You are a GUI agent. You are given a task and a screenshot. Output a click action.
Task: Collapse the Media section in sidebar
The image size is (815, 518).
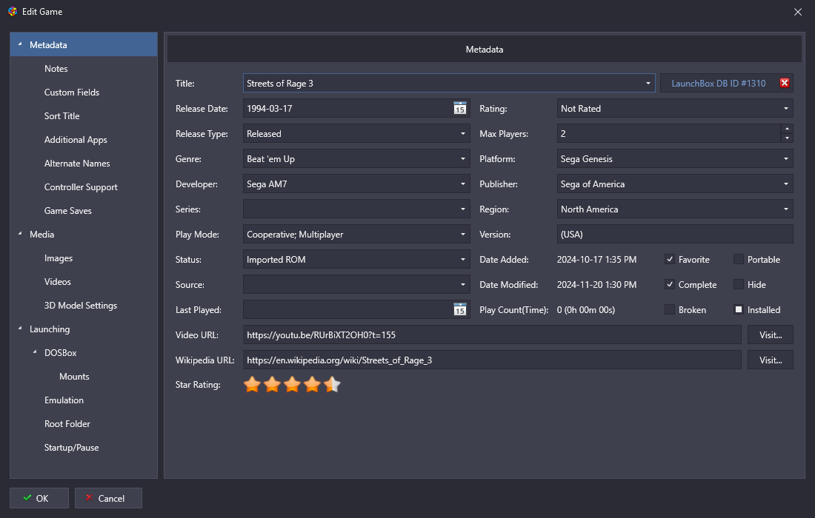pos(19,234)
